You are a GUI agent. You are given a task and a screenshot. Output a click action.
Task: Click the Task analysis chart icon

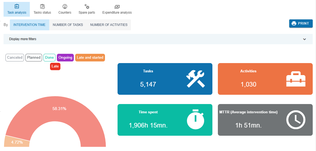coord(17,7)
